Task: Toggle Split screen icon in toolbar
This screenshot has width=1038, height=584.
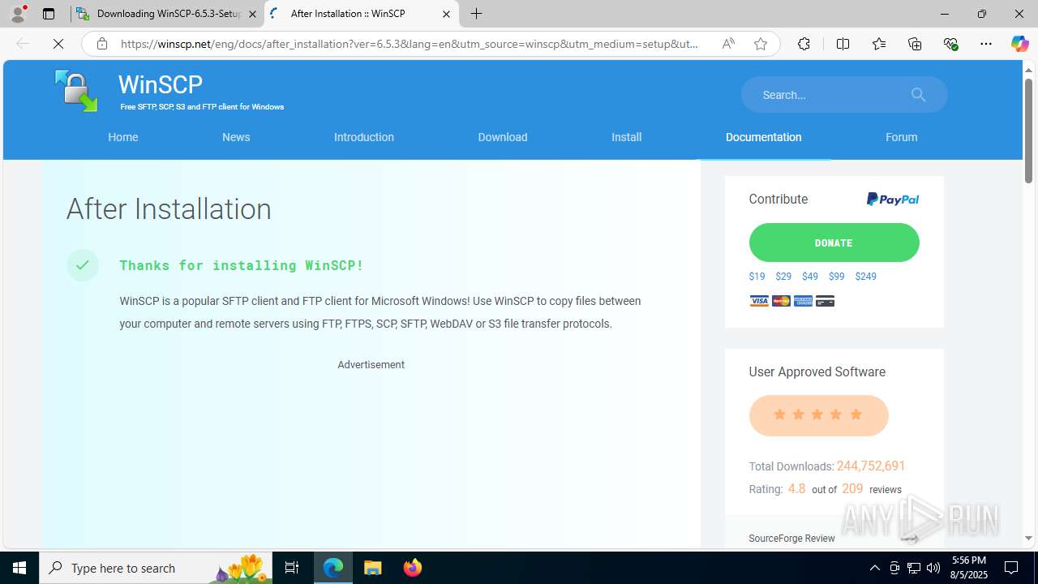Action: click(843, 44)
